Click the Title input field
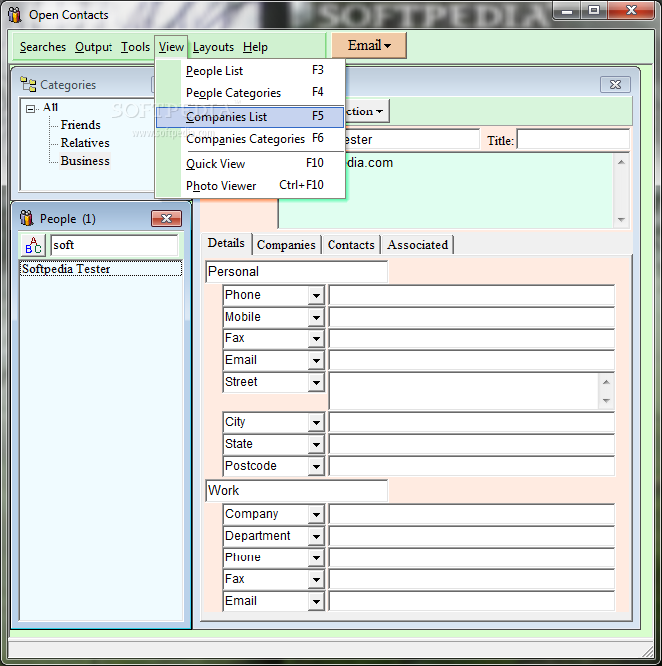The height and width of the screenshot is (666, 662). click(x=573, y=139)
